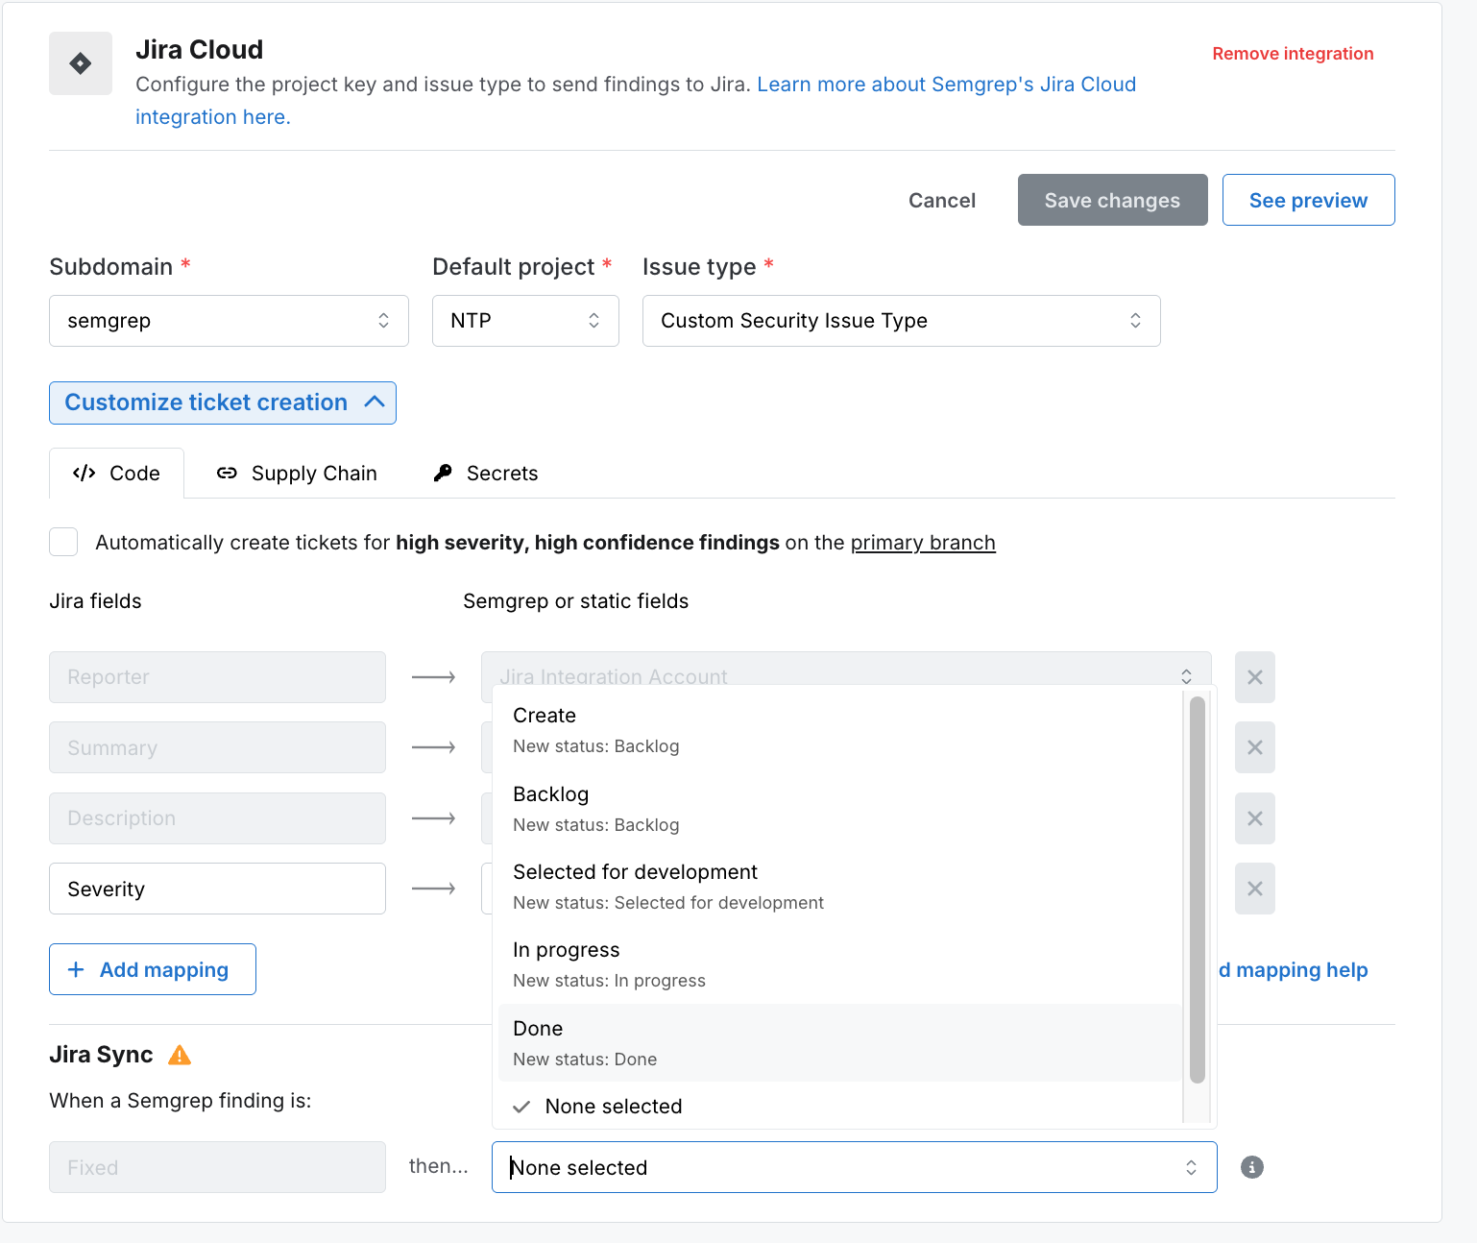Collapse the Customize ticket creation section
The height and width of the screenshot is (1243, 1477).
pyautogui.click(x=222, y=402)
